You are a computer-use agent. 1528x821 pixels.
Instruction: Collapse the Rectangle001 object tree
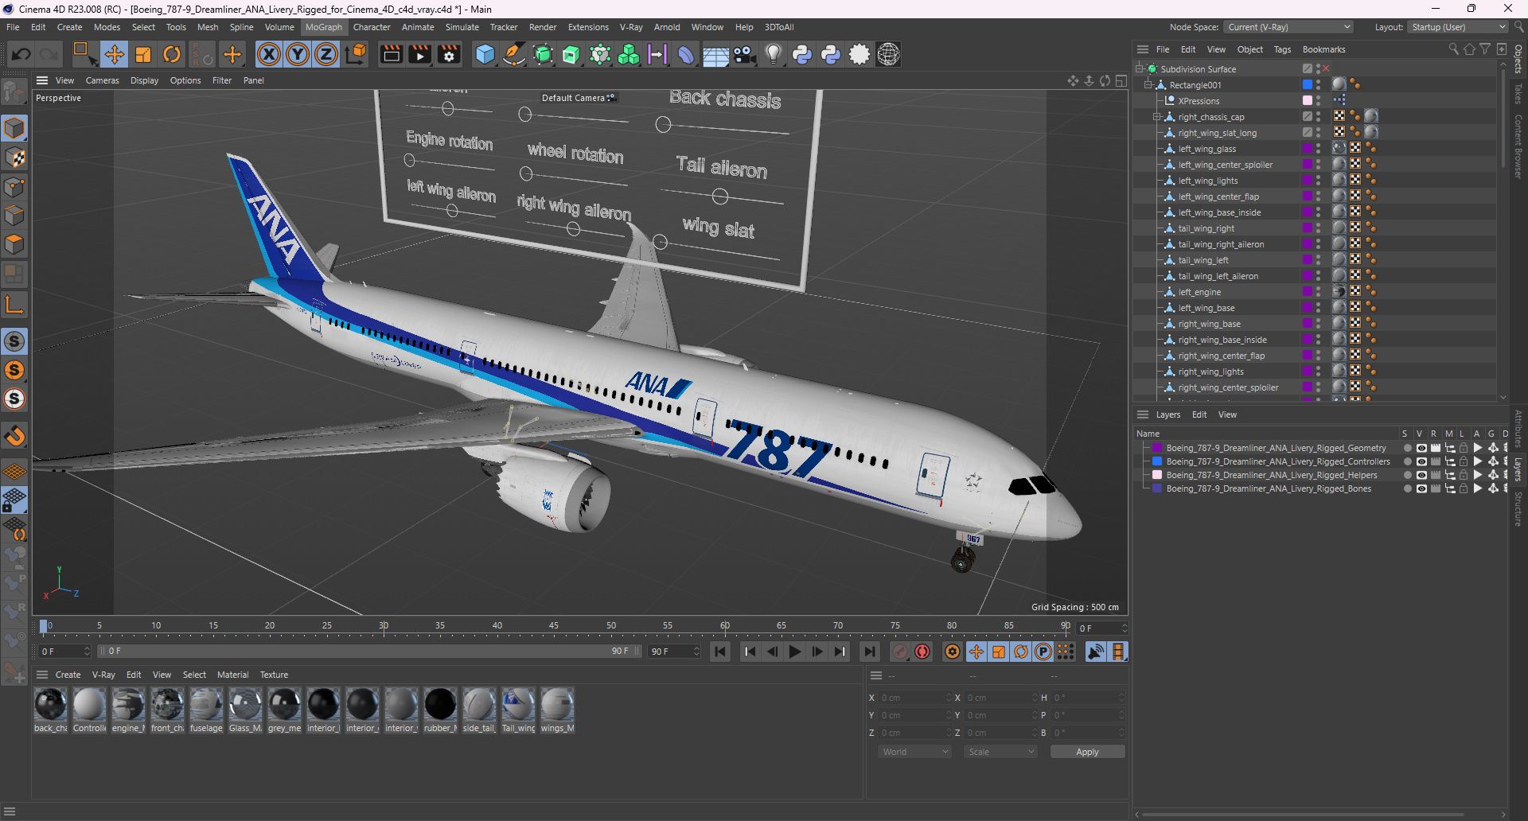(x=1148, y=85)
